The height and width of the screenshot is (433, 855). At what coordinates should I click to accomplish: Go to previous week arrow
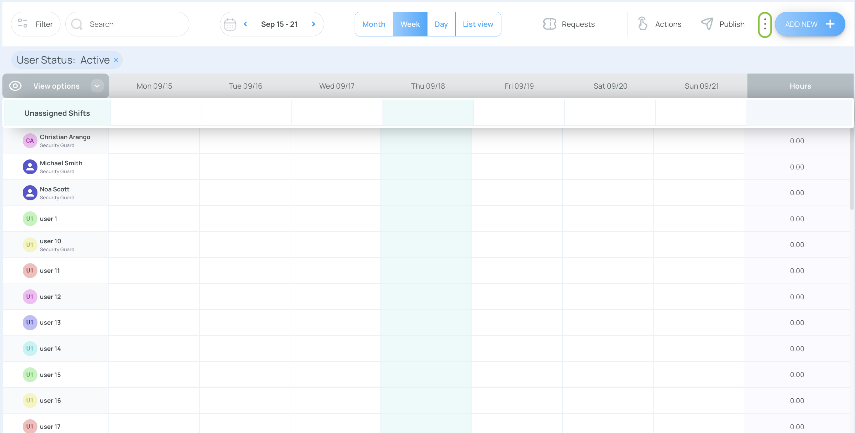click(x=246, y=24)
